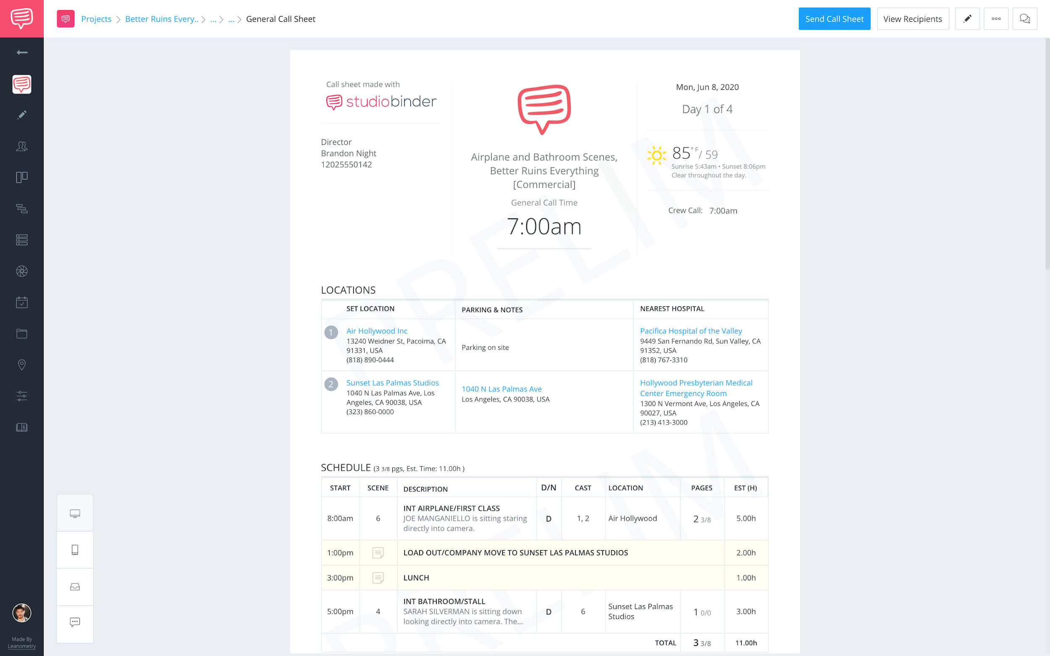The height and width of the screenshot is (656, 1050).
Task: Open the Gantt timeline sidebar icon
Action: pos(22,209)
